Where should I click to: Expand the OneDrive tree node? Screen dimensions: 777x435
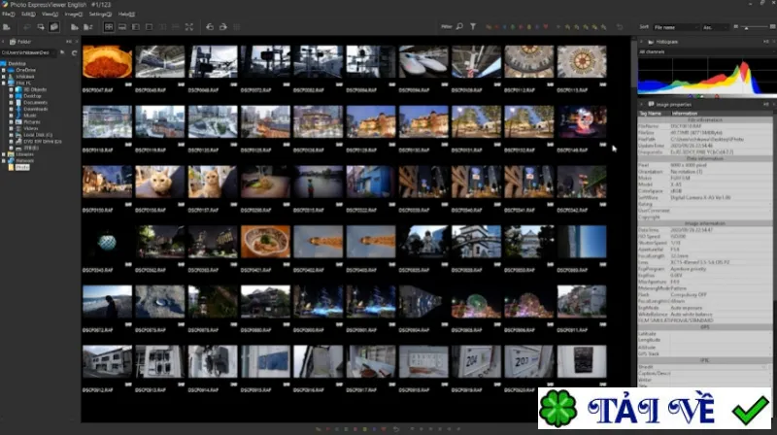[4, 70]
